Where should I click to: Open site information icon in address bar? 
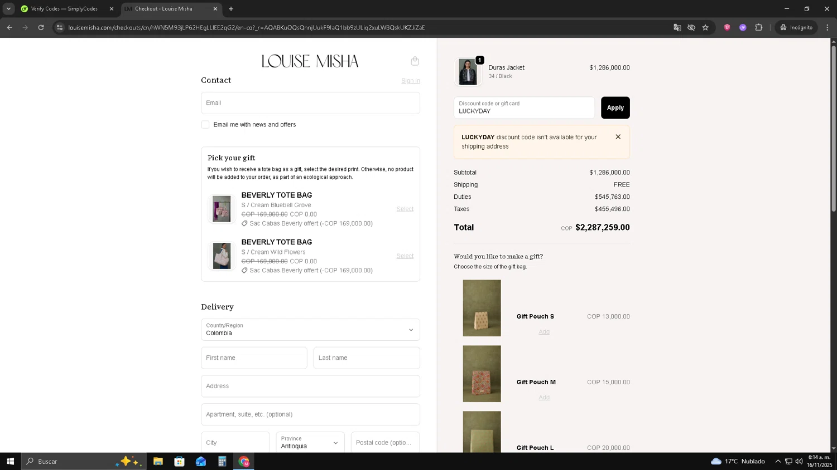tap(60, 27)
